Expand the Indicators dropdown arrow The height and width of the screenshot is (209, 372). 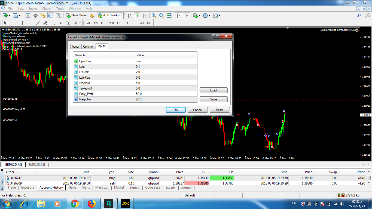point(200,16)
